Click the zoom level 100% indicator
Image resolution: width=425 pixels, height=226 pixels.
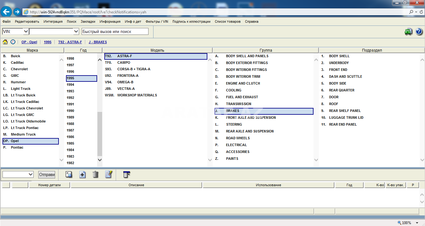click(x=404, y=223)
